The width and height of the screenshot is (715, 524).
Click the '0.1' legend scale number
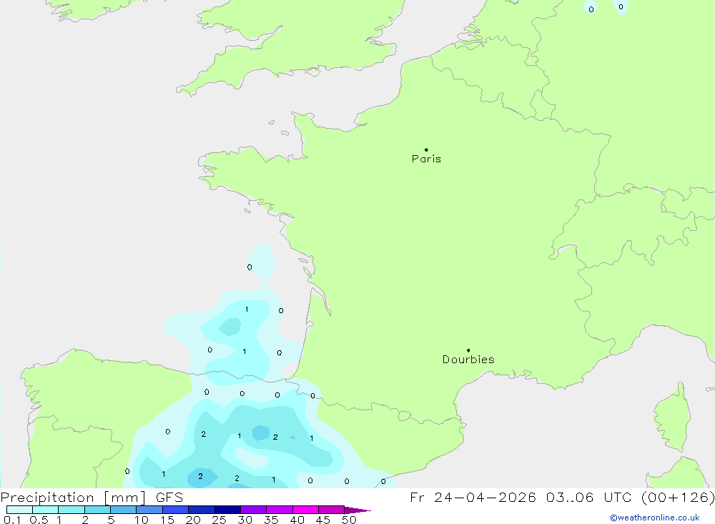[12, 520]
